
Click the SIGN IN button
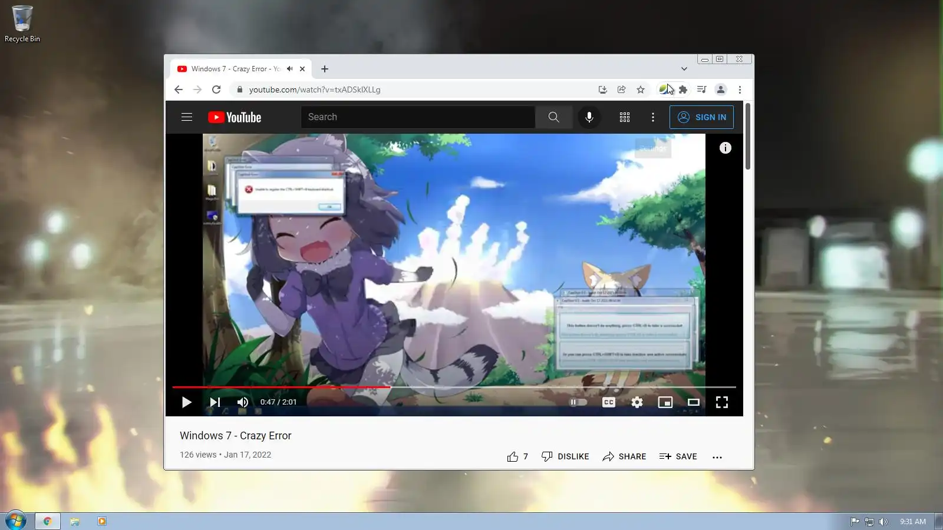[x=701, y=117]
